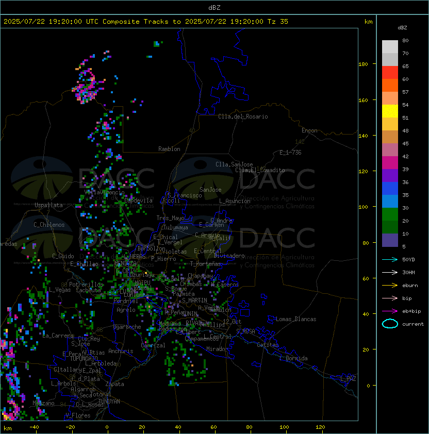
Task: Pick the light blue 35 dBZ swatch
Action: (390, 201)
